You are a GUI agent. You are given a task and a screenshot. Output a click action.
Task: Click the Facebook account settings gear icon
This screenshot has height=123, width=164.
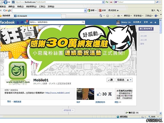[155, 22]
